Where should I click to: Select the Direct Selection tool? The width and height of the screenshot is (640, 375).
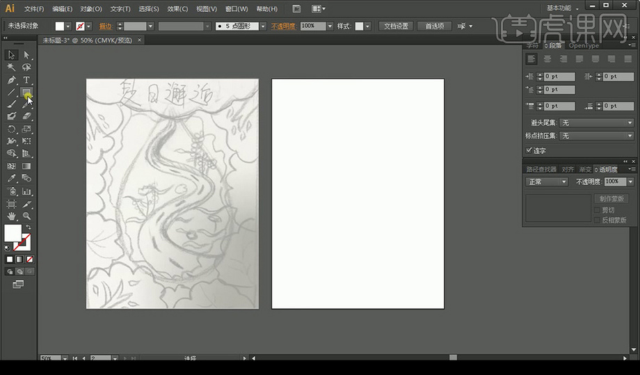(x=26, y=55)
